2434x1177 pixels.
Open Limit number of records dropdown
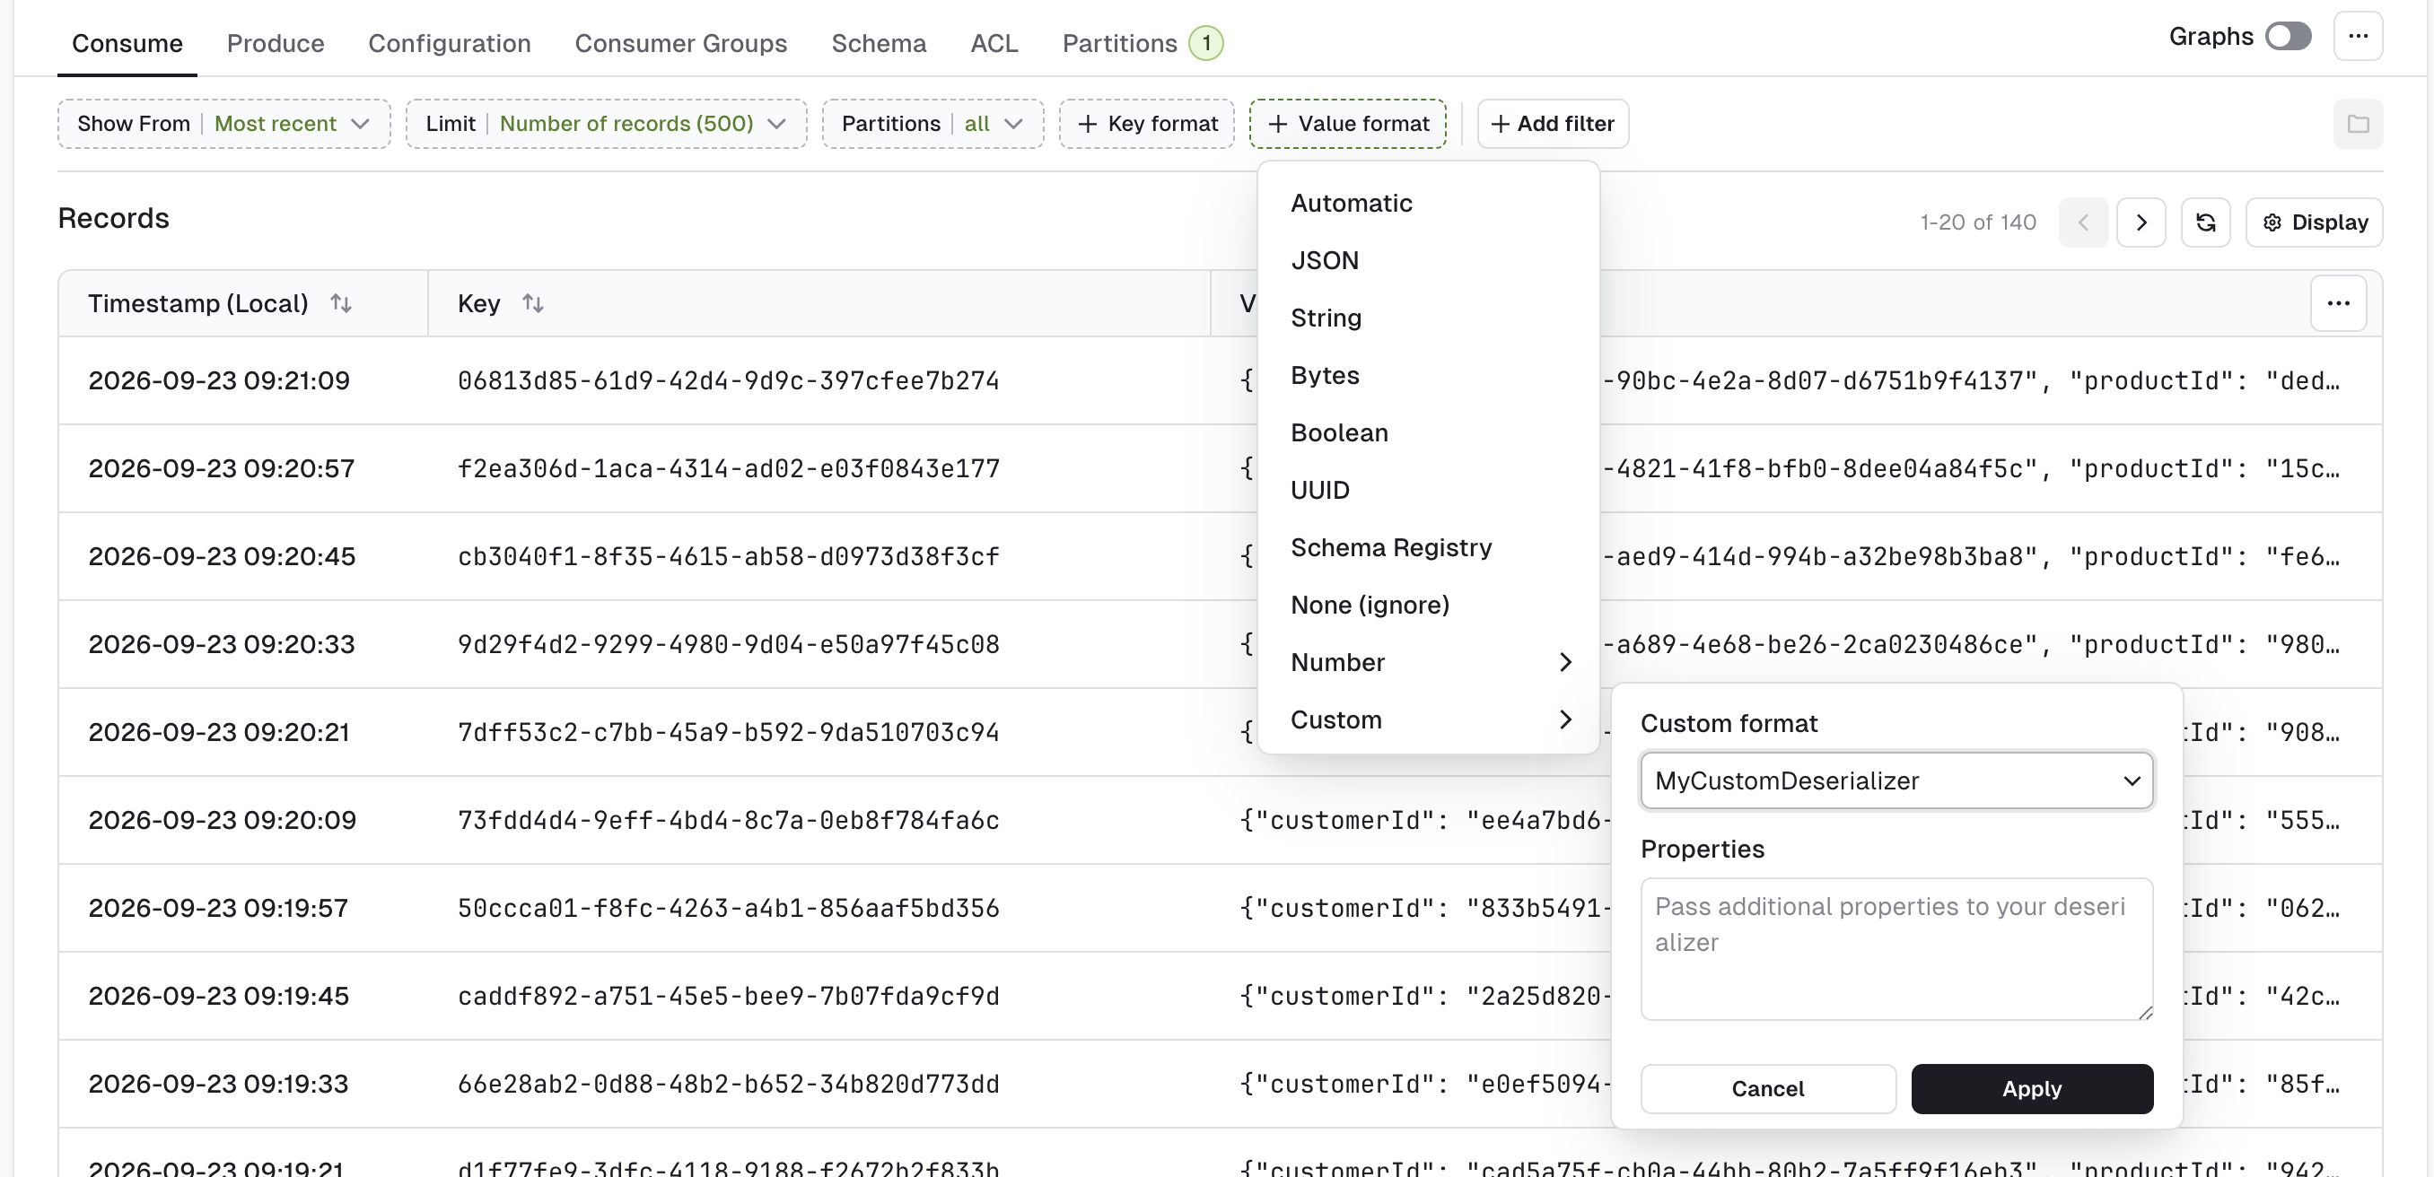606,124
